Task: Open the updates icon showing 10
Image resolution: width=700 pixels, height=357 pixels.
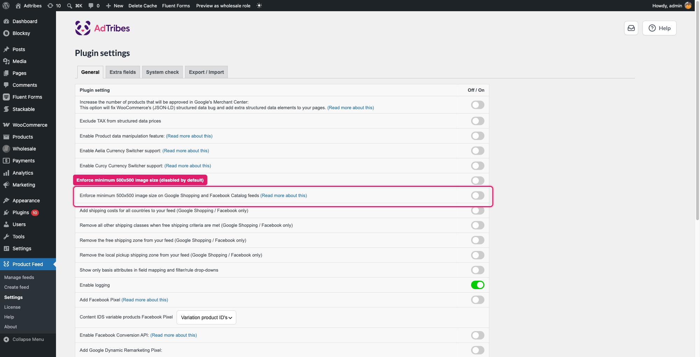Action: [x=54, y=6]
